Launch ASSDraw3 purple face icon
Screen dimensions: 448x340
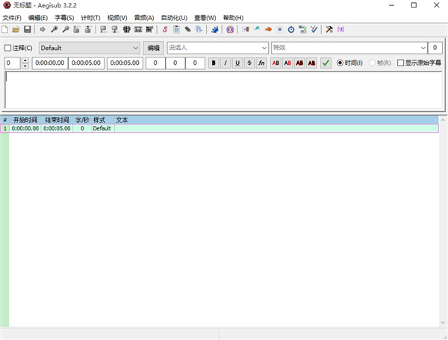tap(230, 29)
